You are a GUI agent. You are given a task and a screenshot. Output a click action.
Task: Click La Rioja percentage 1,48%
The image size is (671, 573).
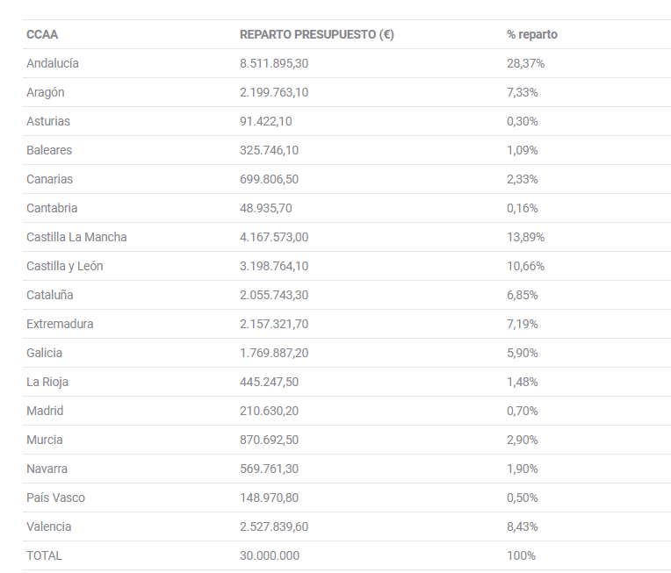click(x=522, y=382)
